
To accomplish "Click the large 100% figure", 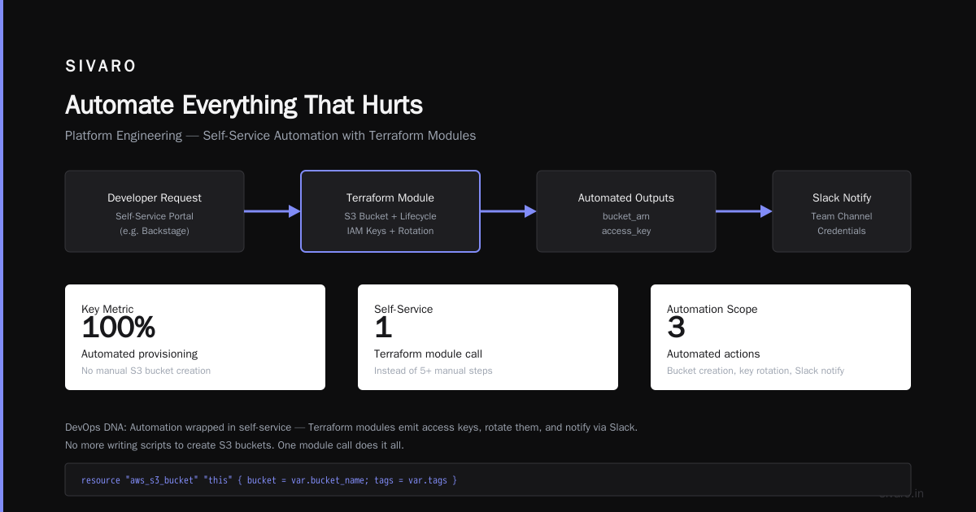I will 119,328.
